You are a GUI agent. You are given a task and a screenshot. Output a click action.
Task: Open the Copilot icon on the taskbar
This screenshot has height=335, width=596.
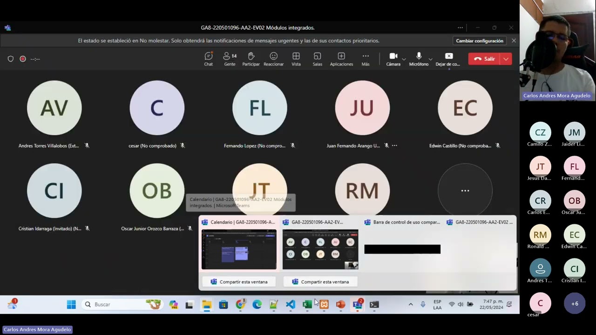click(x=174, y=305)
